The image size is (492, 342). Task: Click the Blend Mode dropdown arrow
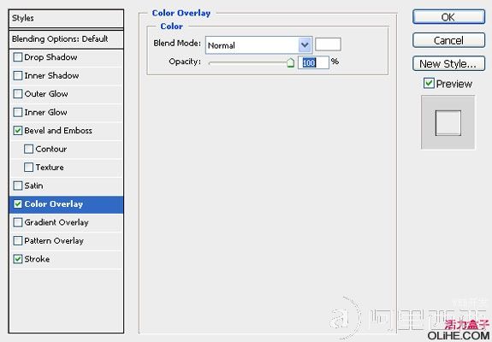pos(305,45)
